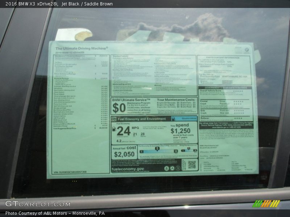The height and width of the screenshot is (217, 290).
Task: Click the '$2,050' annual fuel cost
Action: [x=124, y=154]
